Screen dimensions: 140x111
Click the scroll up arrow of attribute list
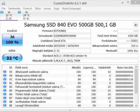(136, 67)
